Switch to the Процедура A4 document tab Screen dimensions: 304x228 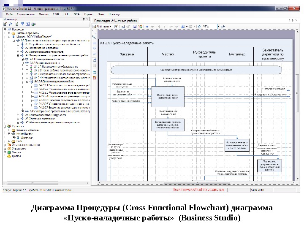[116, 21]
